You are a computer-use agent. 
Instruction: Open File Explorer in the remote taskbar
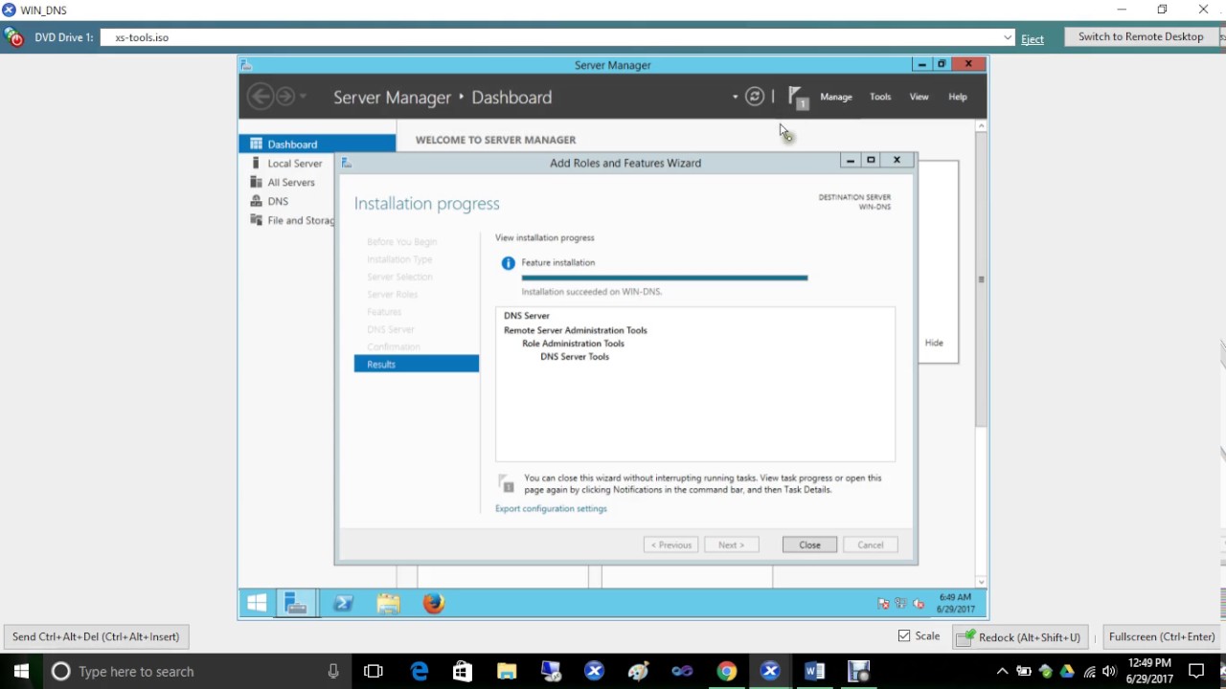coord(388,604)
